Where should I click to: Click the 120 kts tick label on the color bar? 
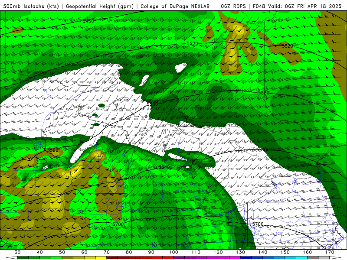coord(218,252)
